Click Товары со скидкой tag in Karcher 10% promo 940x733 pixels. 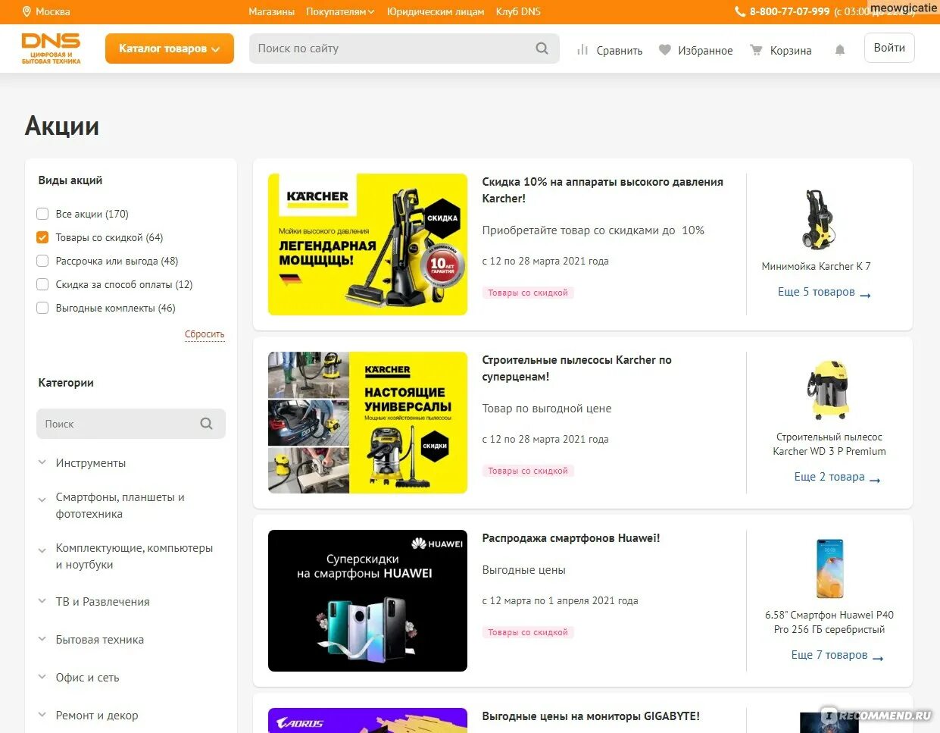tap(528, 293)
